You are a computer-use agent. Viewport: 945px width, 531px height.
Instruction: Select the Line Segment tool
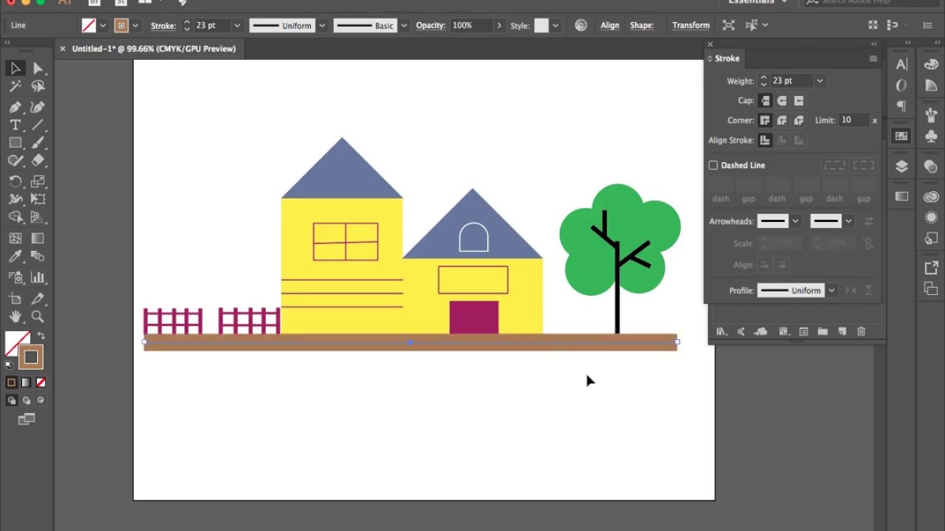tap(38, 125)
